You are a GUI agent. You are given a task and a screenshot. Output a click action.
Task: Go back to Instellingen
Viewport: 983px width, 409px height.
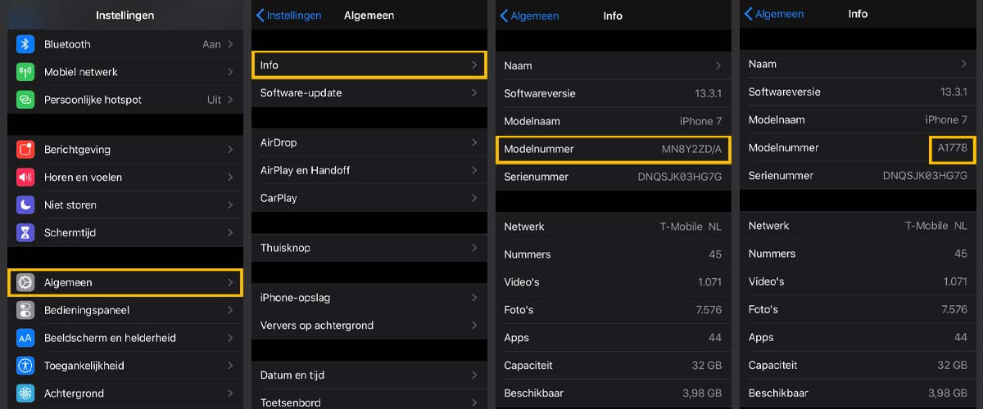click(288, 15)
